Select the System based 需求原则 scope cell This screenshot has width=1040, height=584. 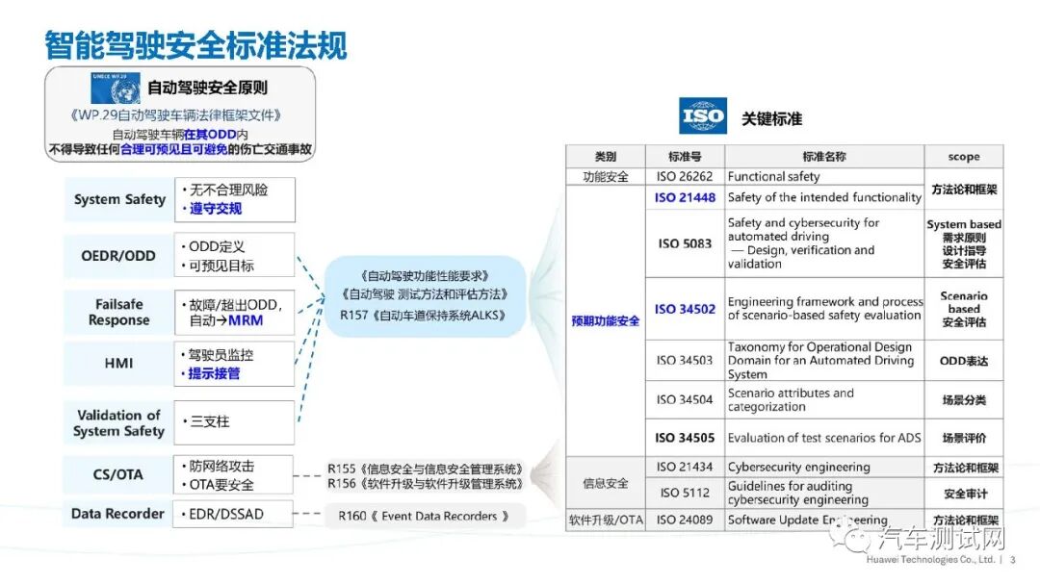[x=964, y=243]
